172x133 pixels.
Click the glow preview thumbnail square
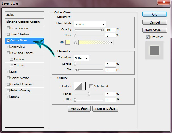(x=154, y=50)
